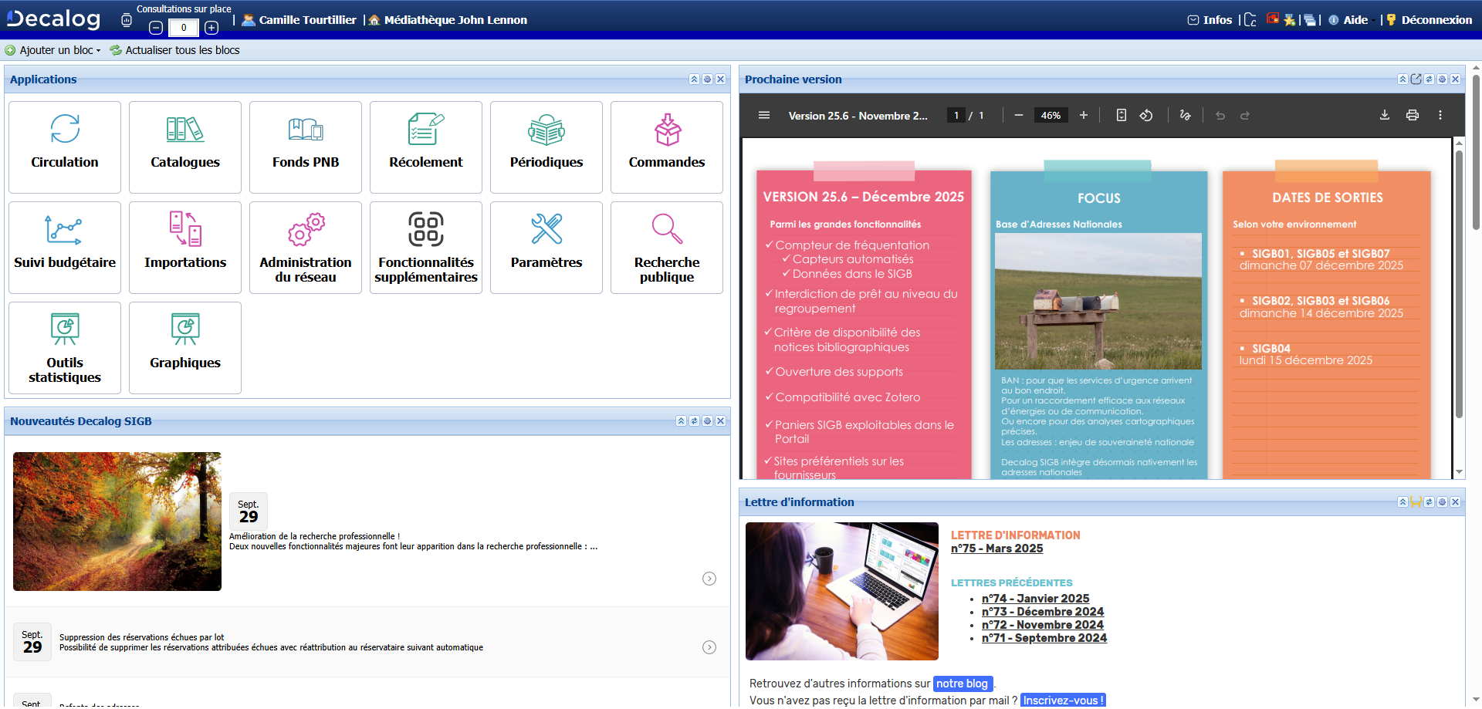Image resolution: width=1482 pixels, height=709 pixels.
Task: Open the Paramètres module
Action: (546, 247)
